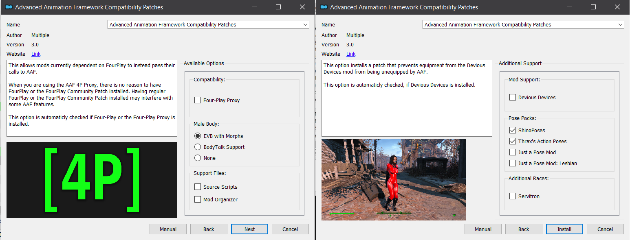Open the Website Link in left window

click(x=36, y=54)
